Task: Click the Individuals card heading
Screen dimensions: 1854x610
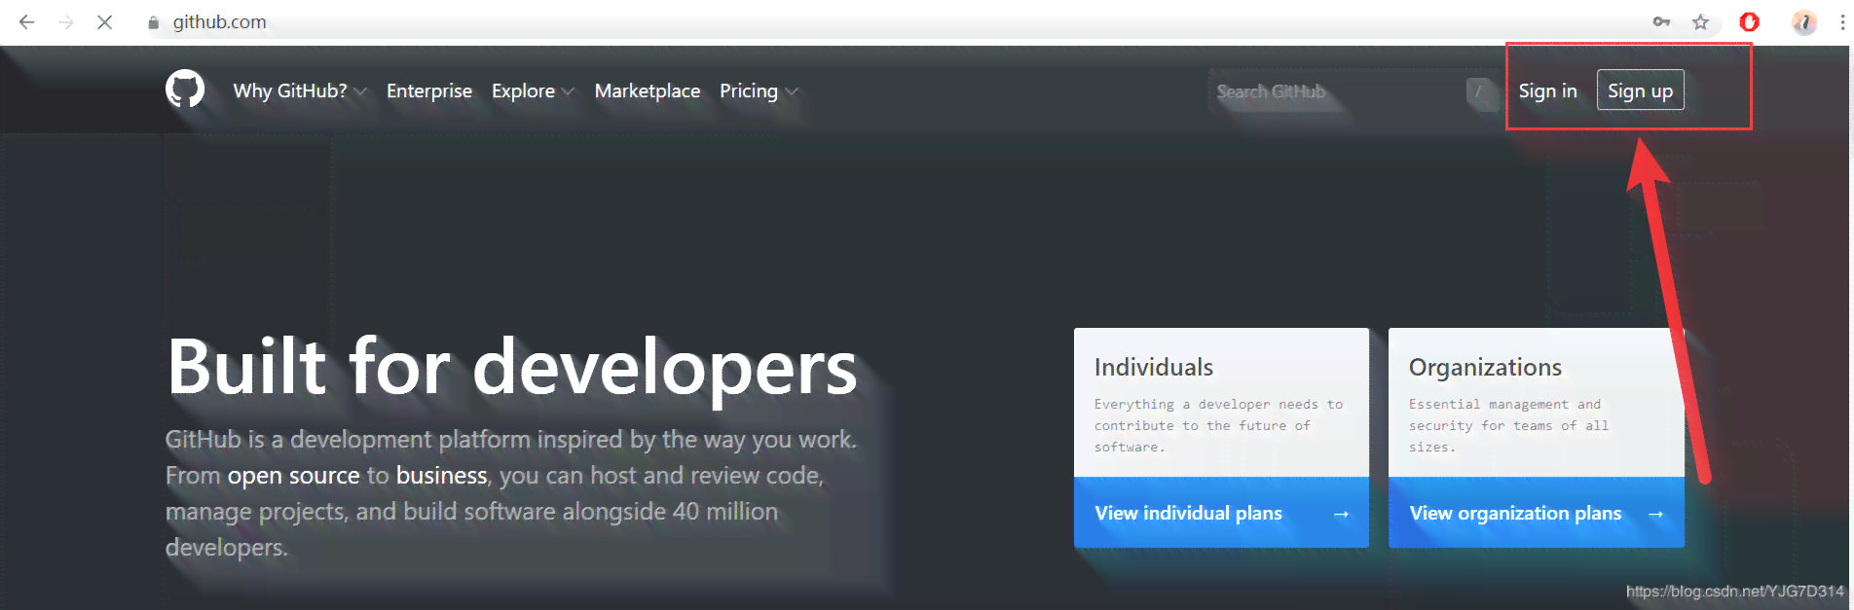Action: click(1153, 367)
